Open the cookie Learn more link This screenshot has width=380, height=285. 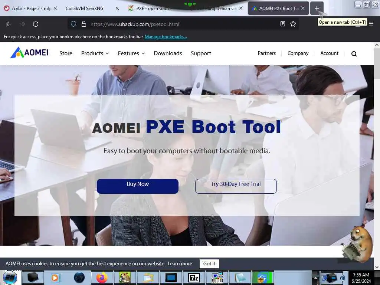[x=180, y=263]
